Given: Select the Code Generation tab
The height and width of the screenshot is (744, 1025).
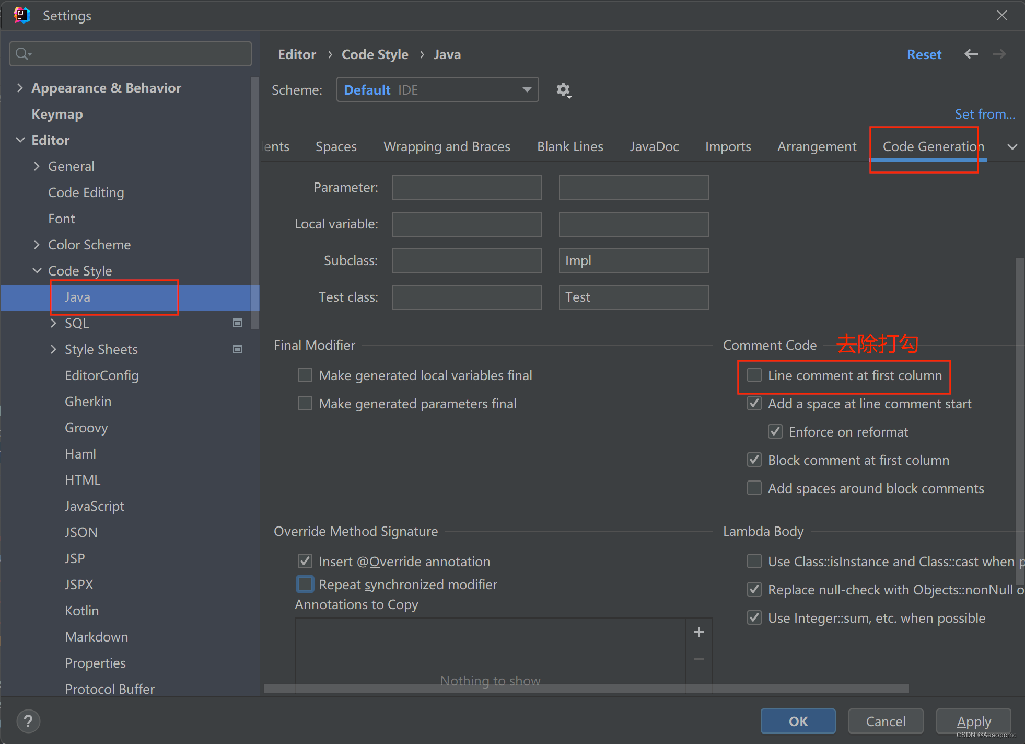Looking at the screenshot, I should point(933,146).
